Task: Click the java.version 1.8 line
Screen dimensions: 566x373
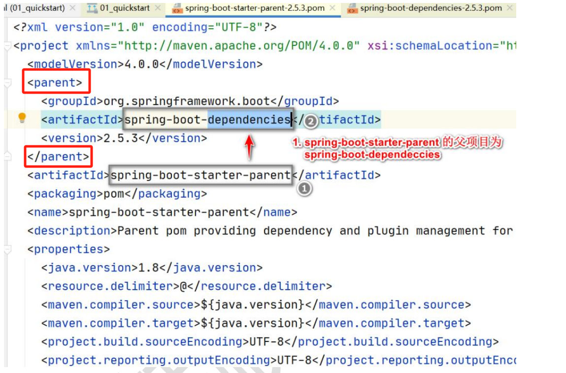Action: [x=152, y=268]
